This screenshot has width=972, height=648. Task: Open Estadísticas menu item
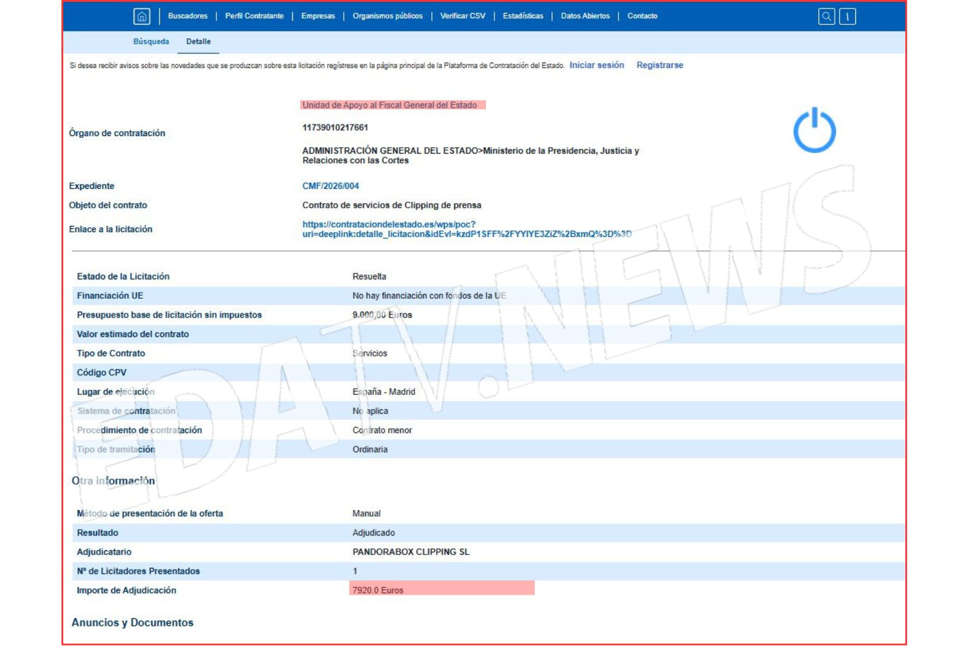(x=523, y=16)
